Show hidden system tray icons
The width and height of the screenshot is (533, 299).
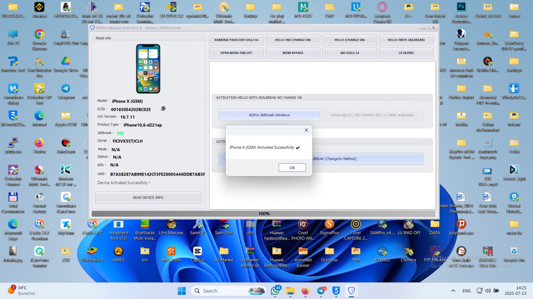tap(453, 291)
